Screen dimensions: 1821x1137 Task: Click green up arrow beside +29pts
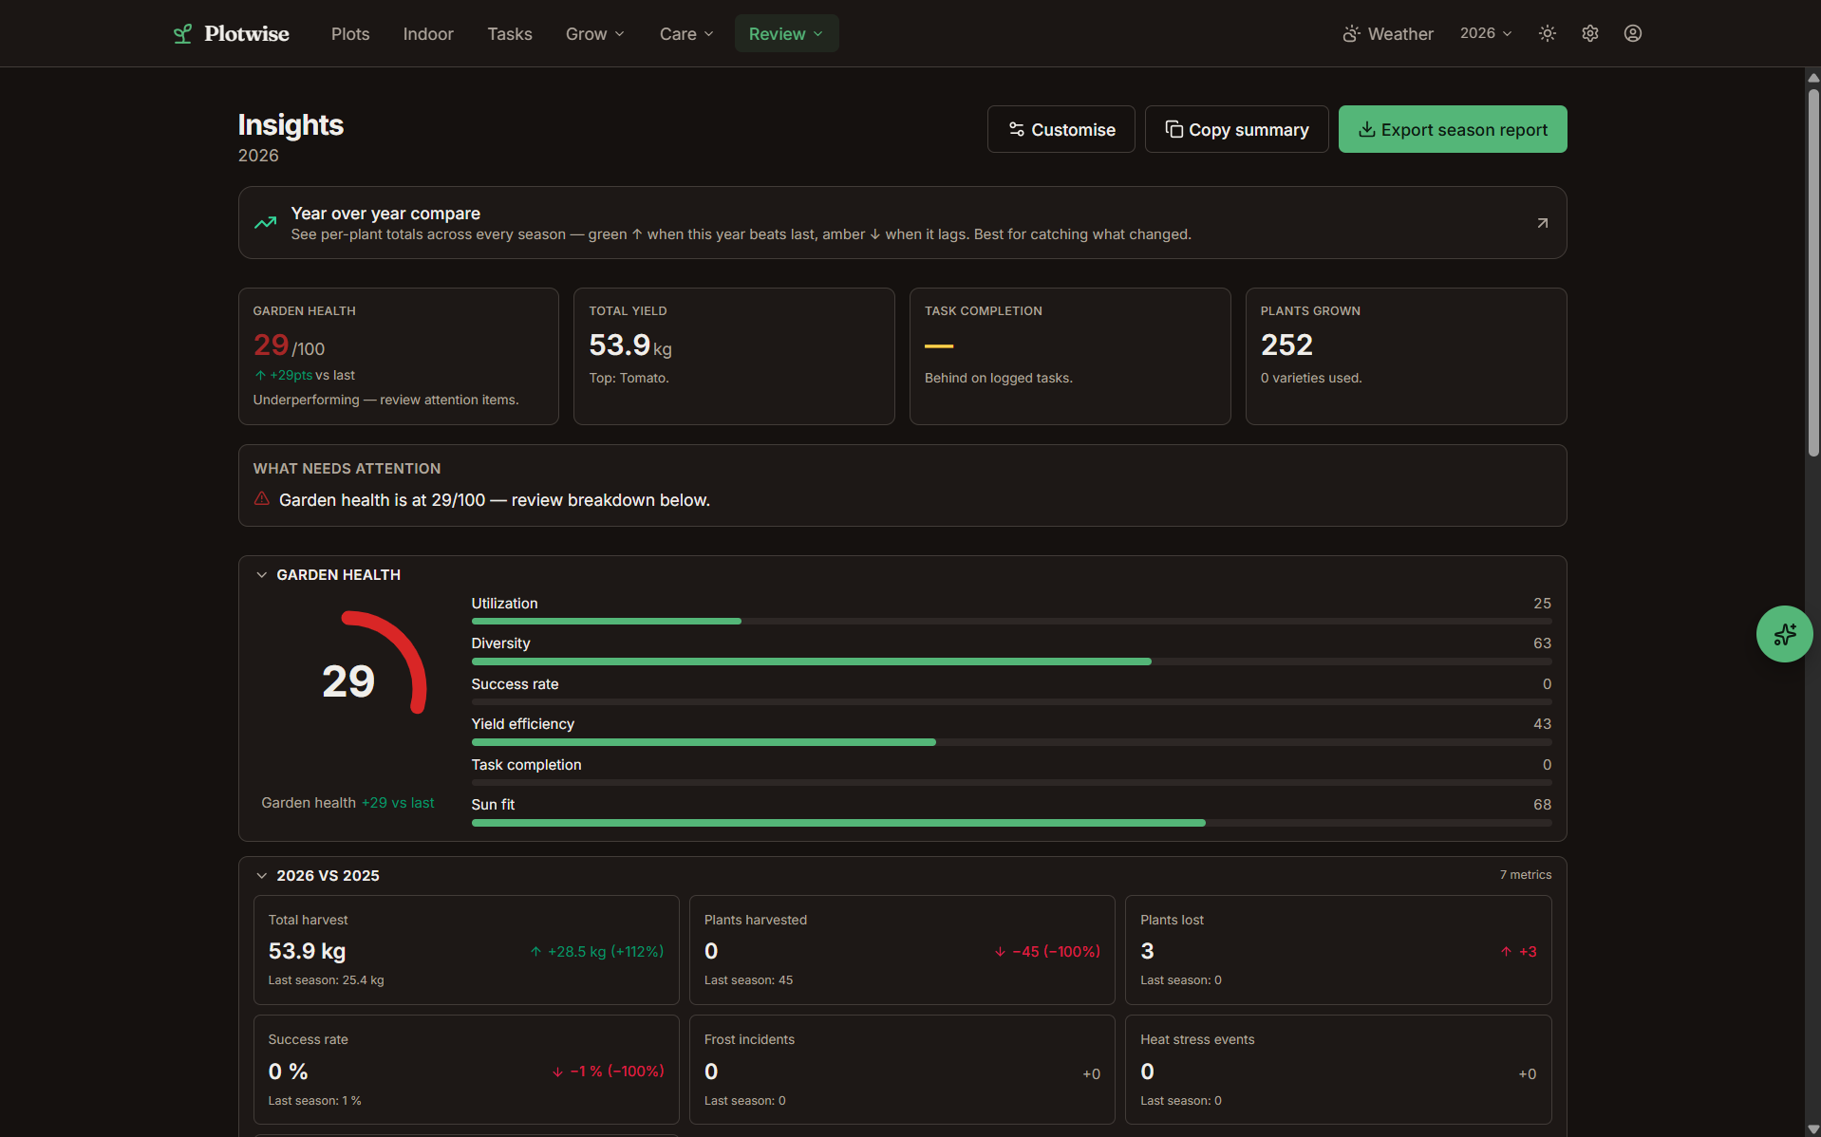point(260,375)
